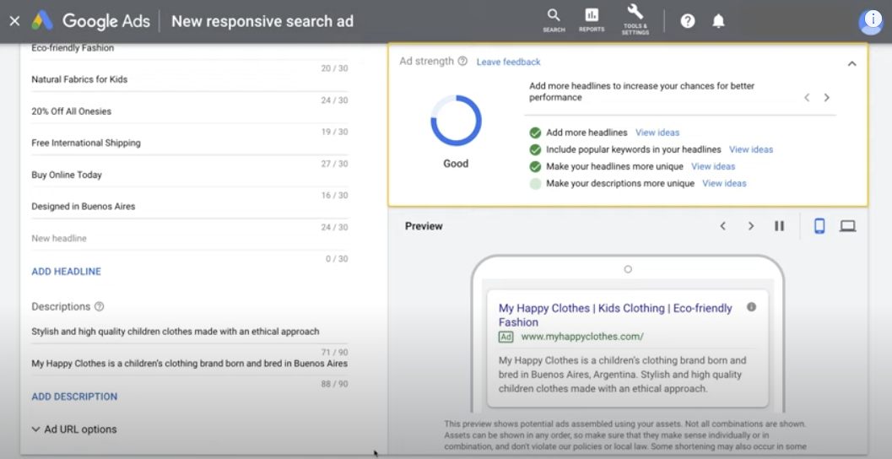Open the notifications bell
The image size is (892, 459).
tap(718, 21)
